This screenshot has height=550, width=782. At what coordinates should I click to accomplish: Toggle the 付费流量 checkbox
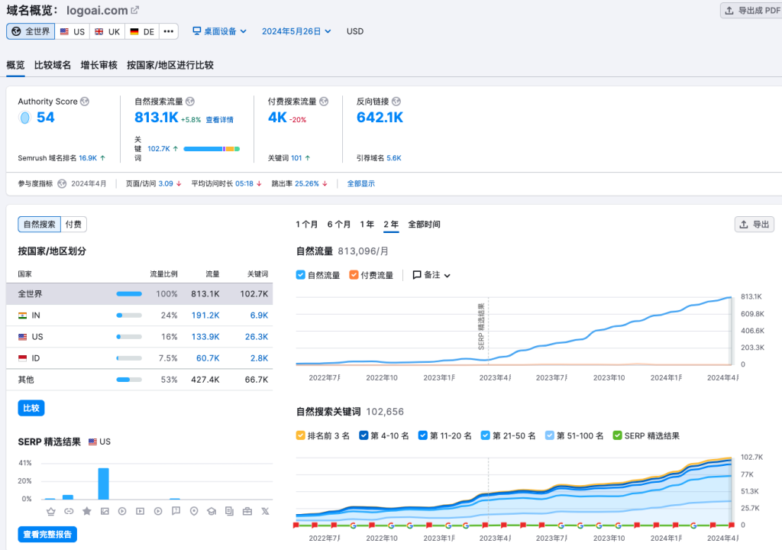pos(354,275)
